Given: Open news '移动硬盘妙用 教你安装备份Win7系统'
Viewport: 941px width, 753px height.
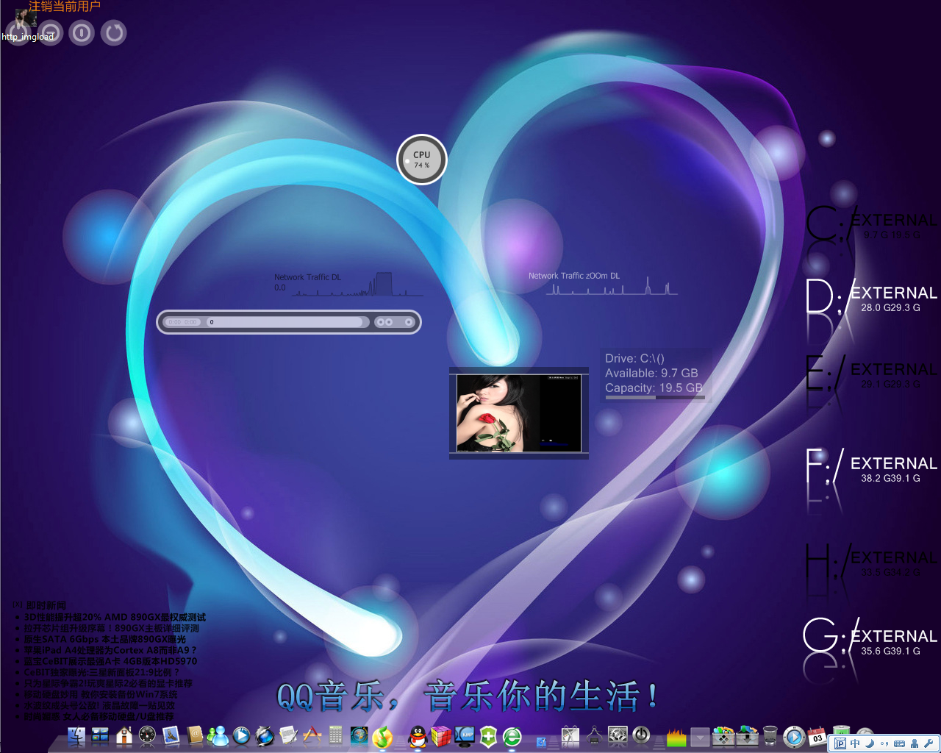Looking at the screenshot, I should (x=101, y=694).
